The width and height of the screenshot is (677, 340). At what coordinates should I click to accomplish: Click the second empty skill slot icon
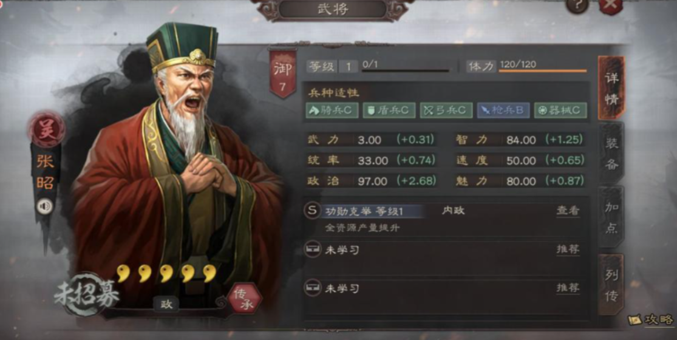click(x=311, y=287)
